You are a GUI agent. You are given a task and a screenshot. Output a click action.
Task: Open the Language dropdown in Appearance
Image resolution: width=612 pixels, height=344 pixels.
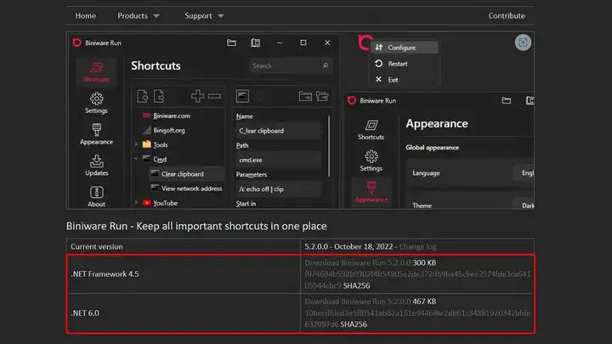(523, 172)
